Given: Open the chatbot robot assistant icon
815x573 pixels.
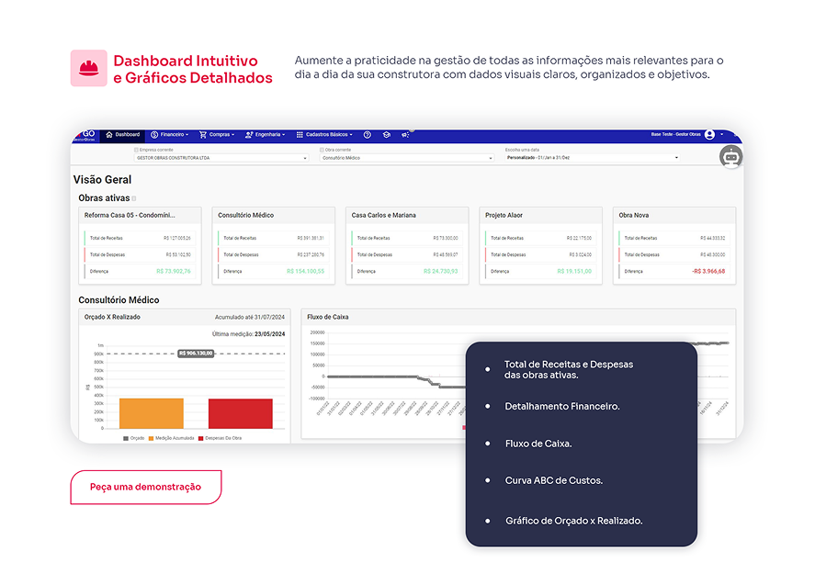Looking at the screenshot, I should [730, 157].
